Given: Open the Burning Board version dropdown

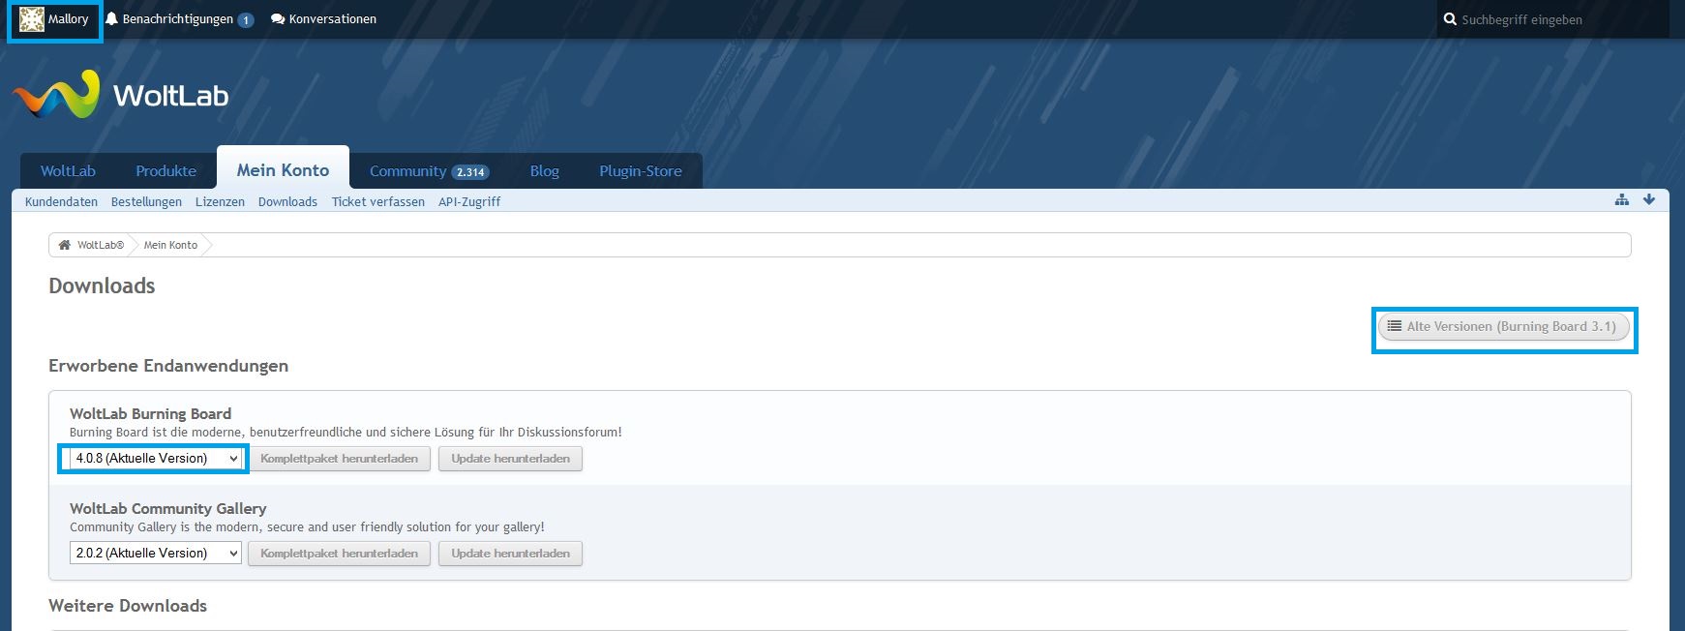Looking at the screenshot, I should coord(155,459).
